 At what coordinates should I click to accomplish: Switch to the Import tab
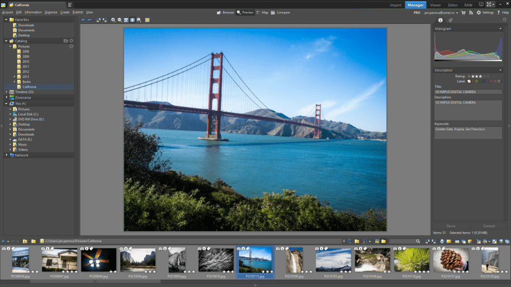tap(396, 5)
